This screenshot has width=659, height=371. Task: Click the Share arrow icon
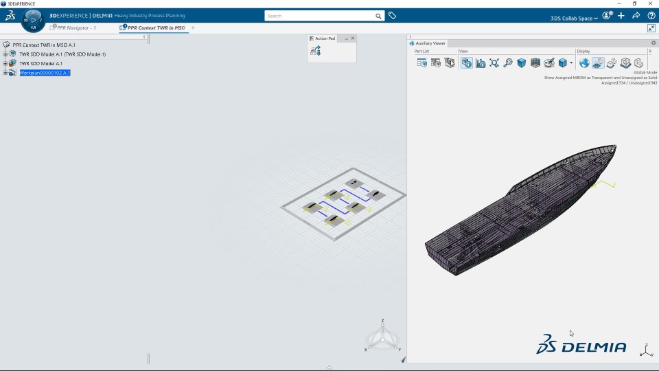coord(636,16)
